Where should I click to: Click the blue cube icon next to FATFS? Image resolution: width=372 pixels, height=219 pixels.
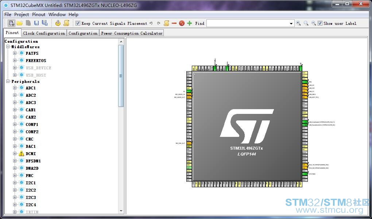22,53
